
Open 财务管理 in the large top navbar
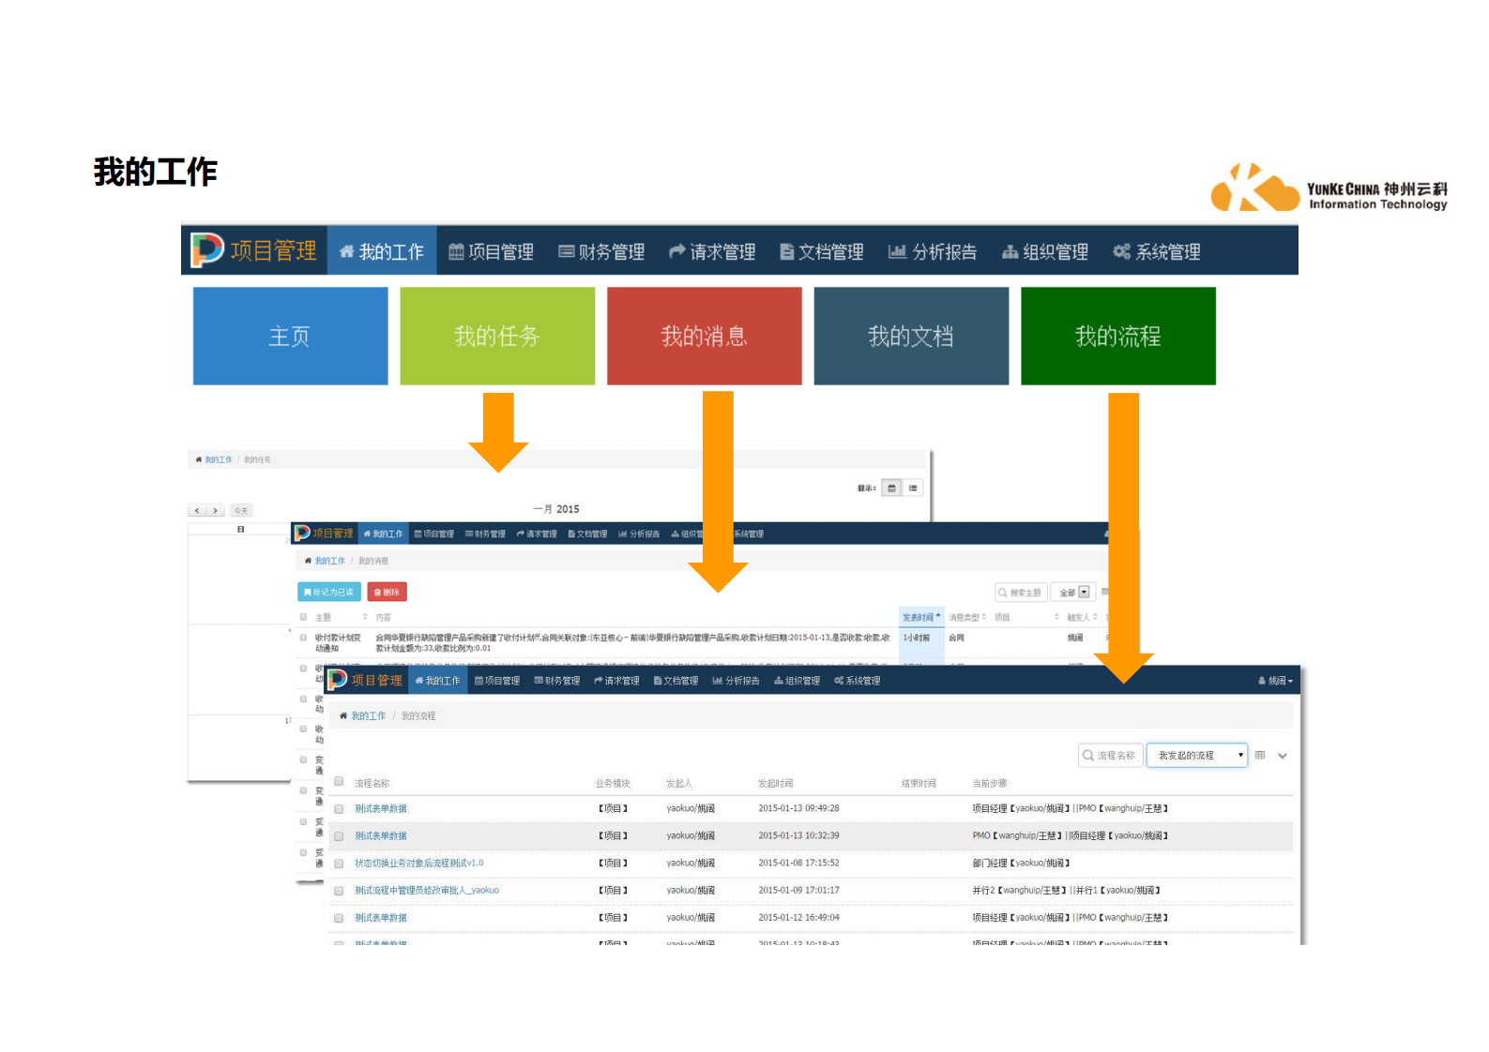click(x=601, y=251)
